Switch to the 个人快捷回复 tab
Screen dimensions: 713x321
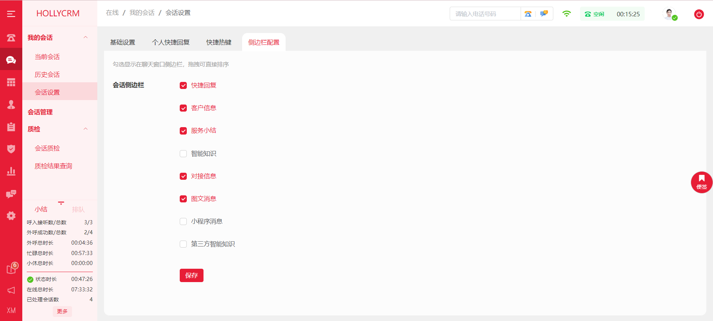(x=171, y=42)
